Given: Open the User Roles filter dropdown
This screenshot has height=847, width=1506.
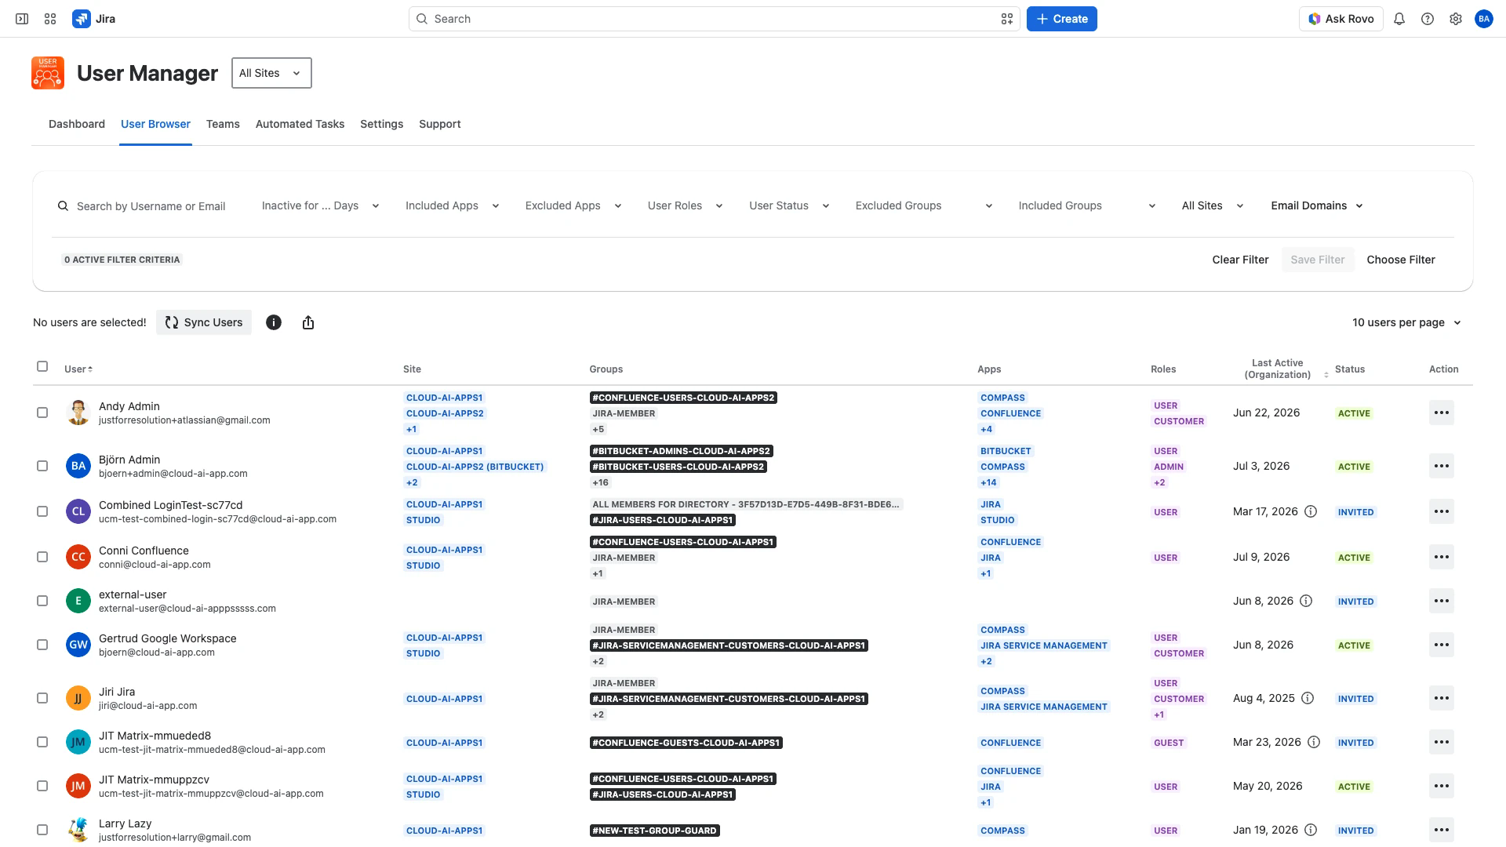Looking at the screenshot, I should coord(686,205).
